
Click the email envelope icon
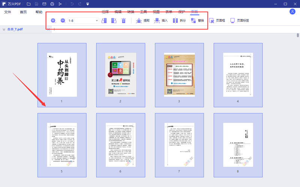[x=44, y=4]
